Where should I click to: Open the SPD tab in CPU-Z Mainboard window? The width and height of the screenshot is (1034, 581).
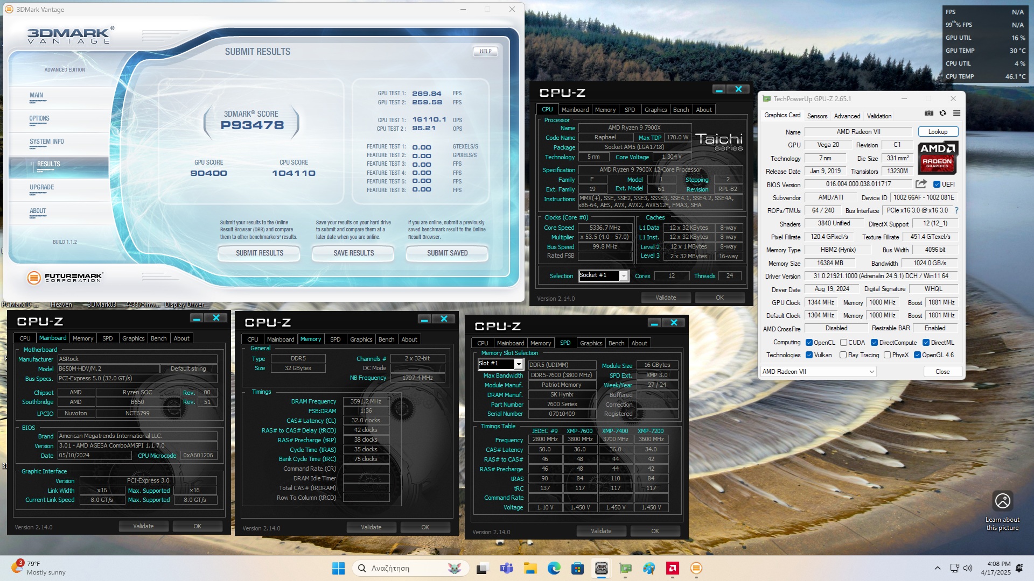pyautogui.click(x=108, y=338)
